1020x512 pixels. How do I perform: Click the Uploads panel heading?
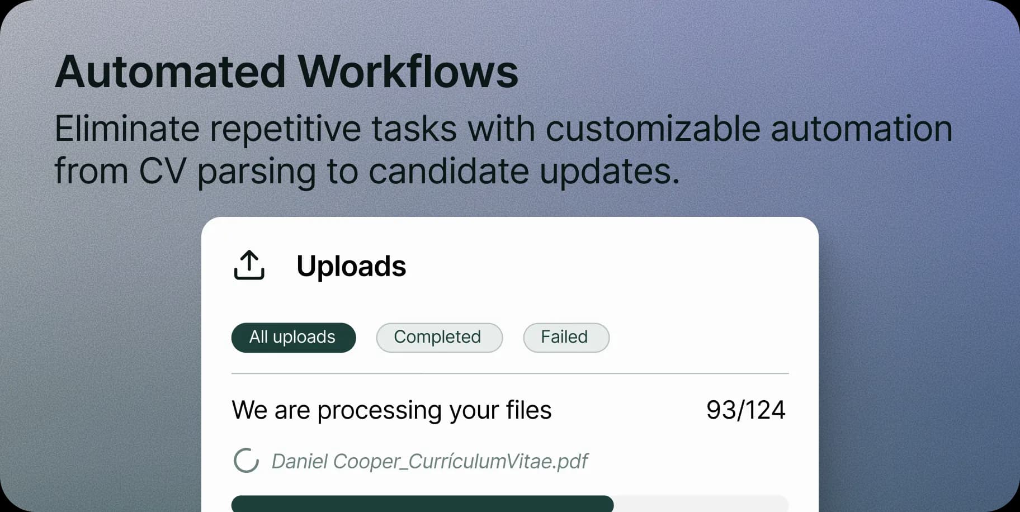pos(351,266)
